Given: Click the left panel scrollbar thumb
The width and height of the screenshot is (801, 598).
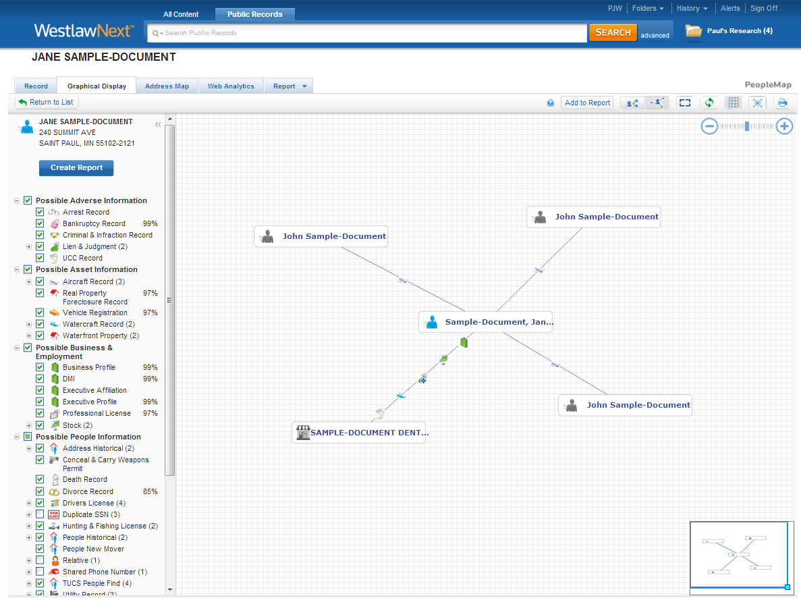Looking at the screenshot, I should click(x=170, y=300).
